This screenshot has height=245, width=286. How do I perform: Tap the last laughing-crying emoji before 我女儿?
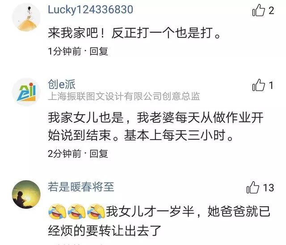point(96,212)
